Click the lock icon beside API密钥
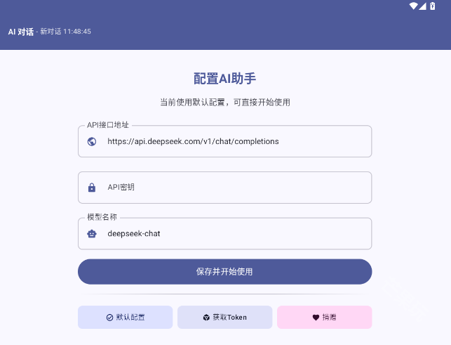 click(92, 188)
